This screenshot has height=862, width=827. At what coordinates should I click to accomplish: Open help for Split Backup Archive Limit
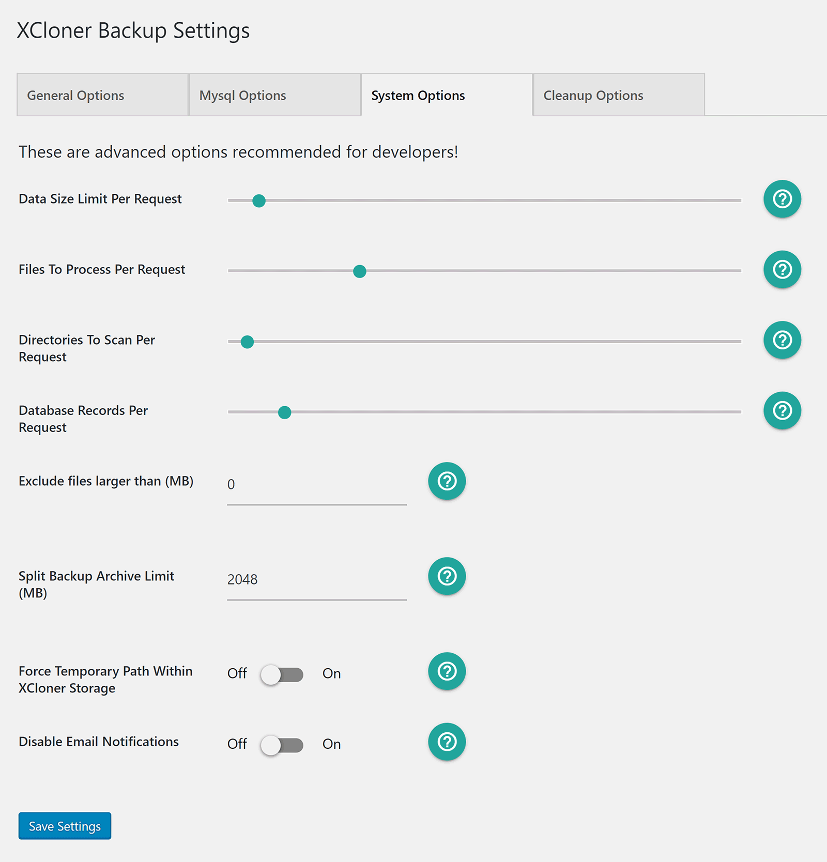447,576
